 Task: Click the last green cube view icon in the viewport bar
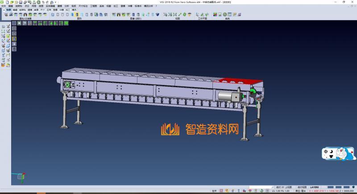click(66, 23)
